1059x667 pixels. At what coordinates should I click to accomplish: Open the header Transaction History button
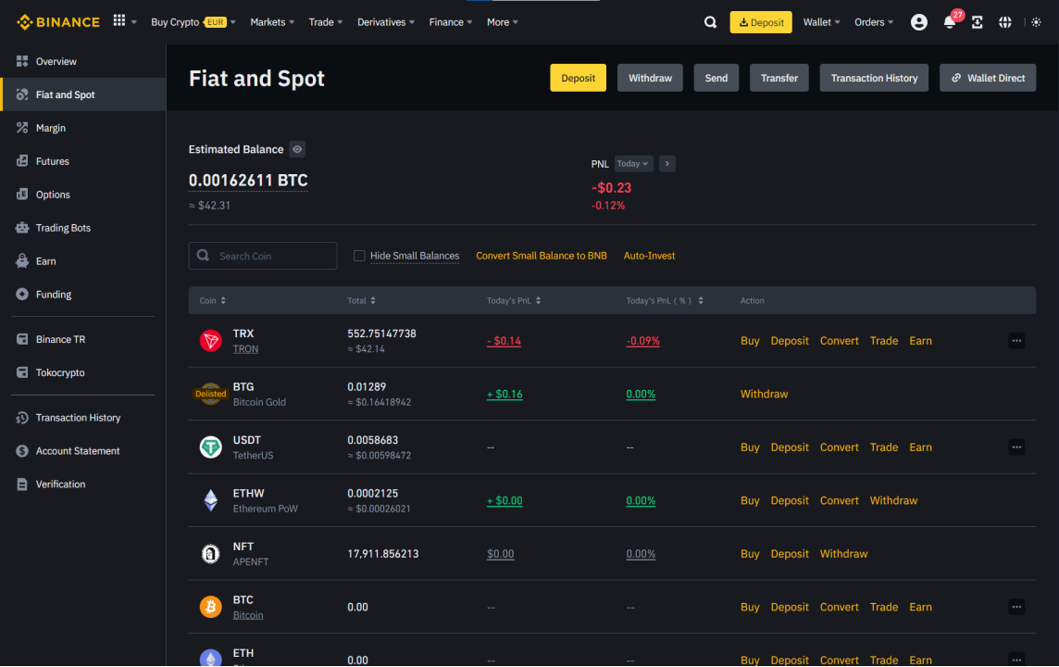874,78
